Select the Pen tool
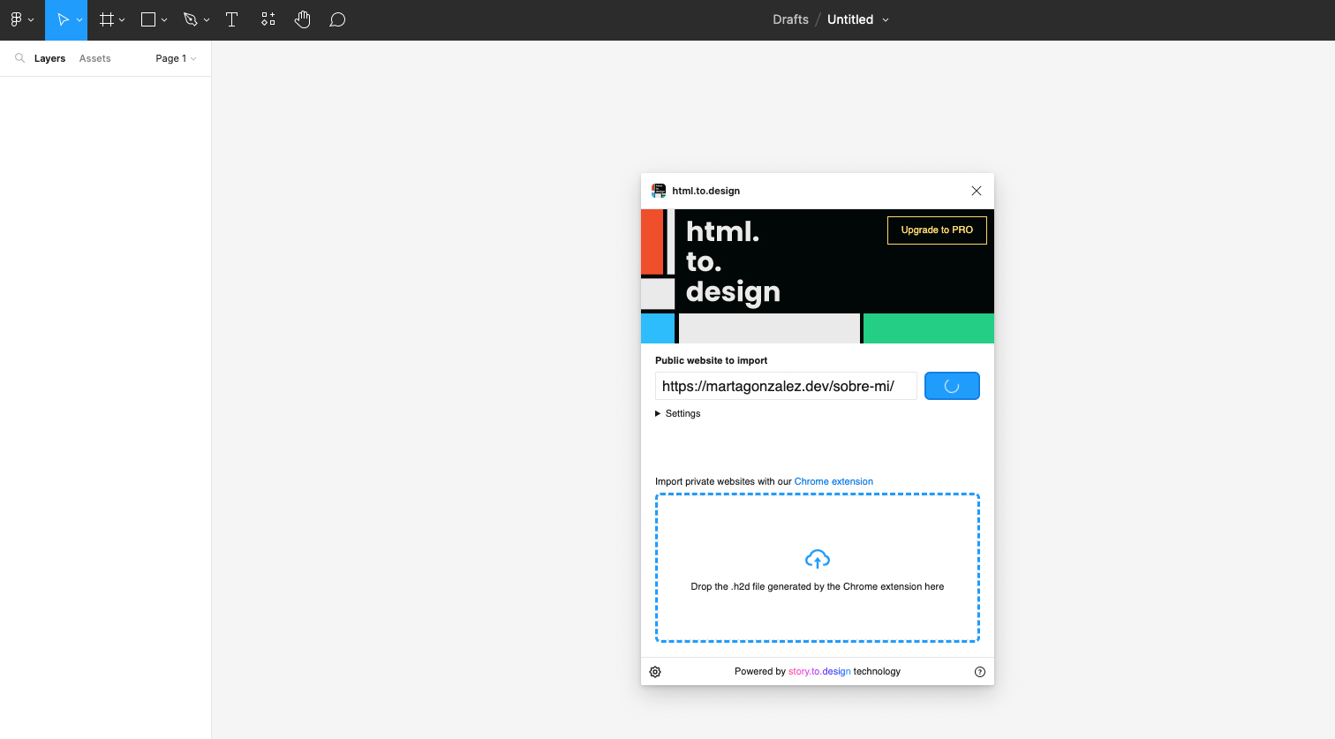 click(189, 19)
